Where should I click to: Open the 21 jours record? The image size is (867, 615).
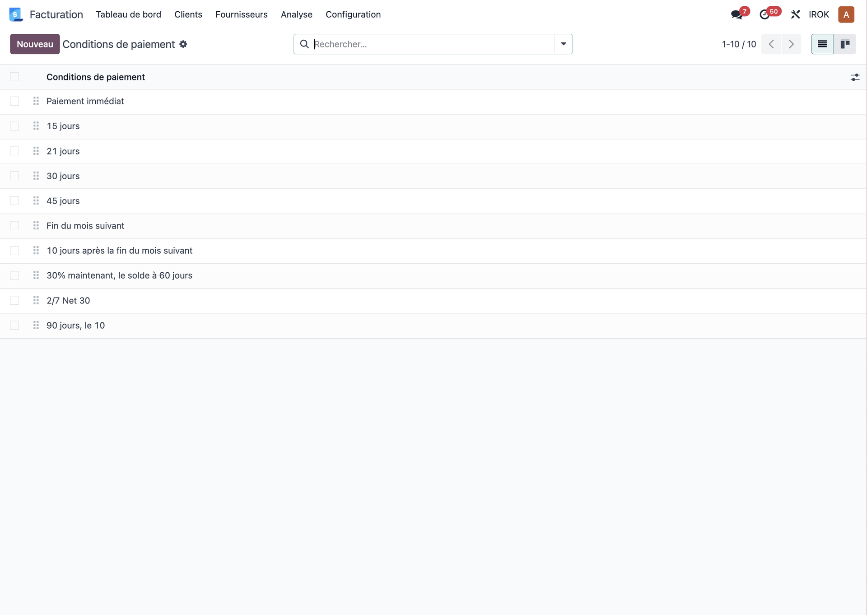(63, 151)
